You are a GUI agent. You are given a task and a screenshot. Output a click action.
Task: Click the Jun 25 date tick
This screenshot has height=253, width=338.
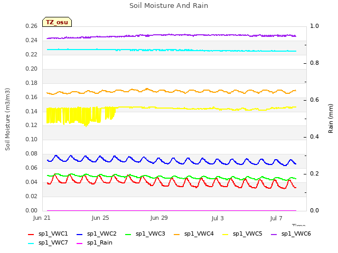pyautogui.click(x=100, y=218)
